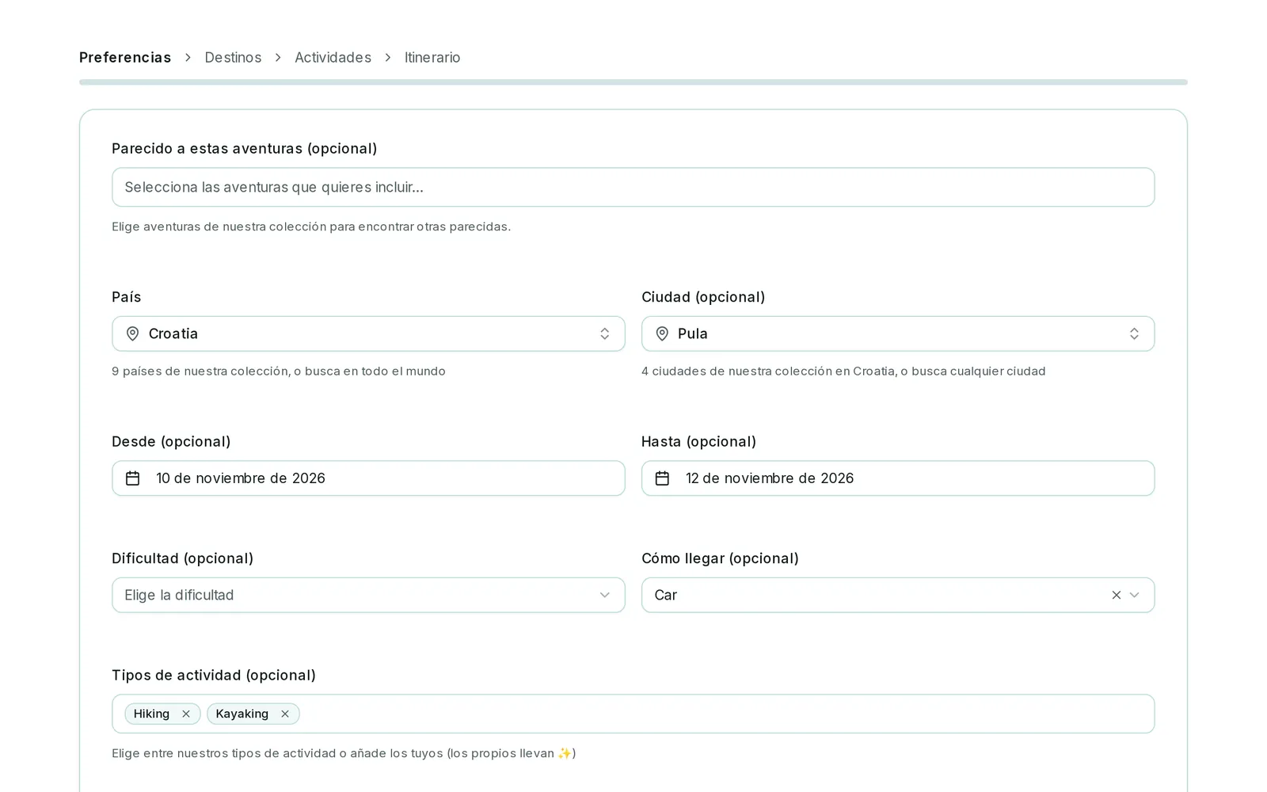Click the 'Elige entre nuestros tipos de actividad' hint
This screenshot has height=792, width=1267.
pos(344,753)
